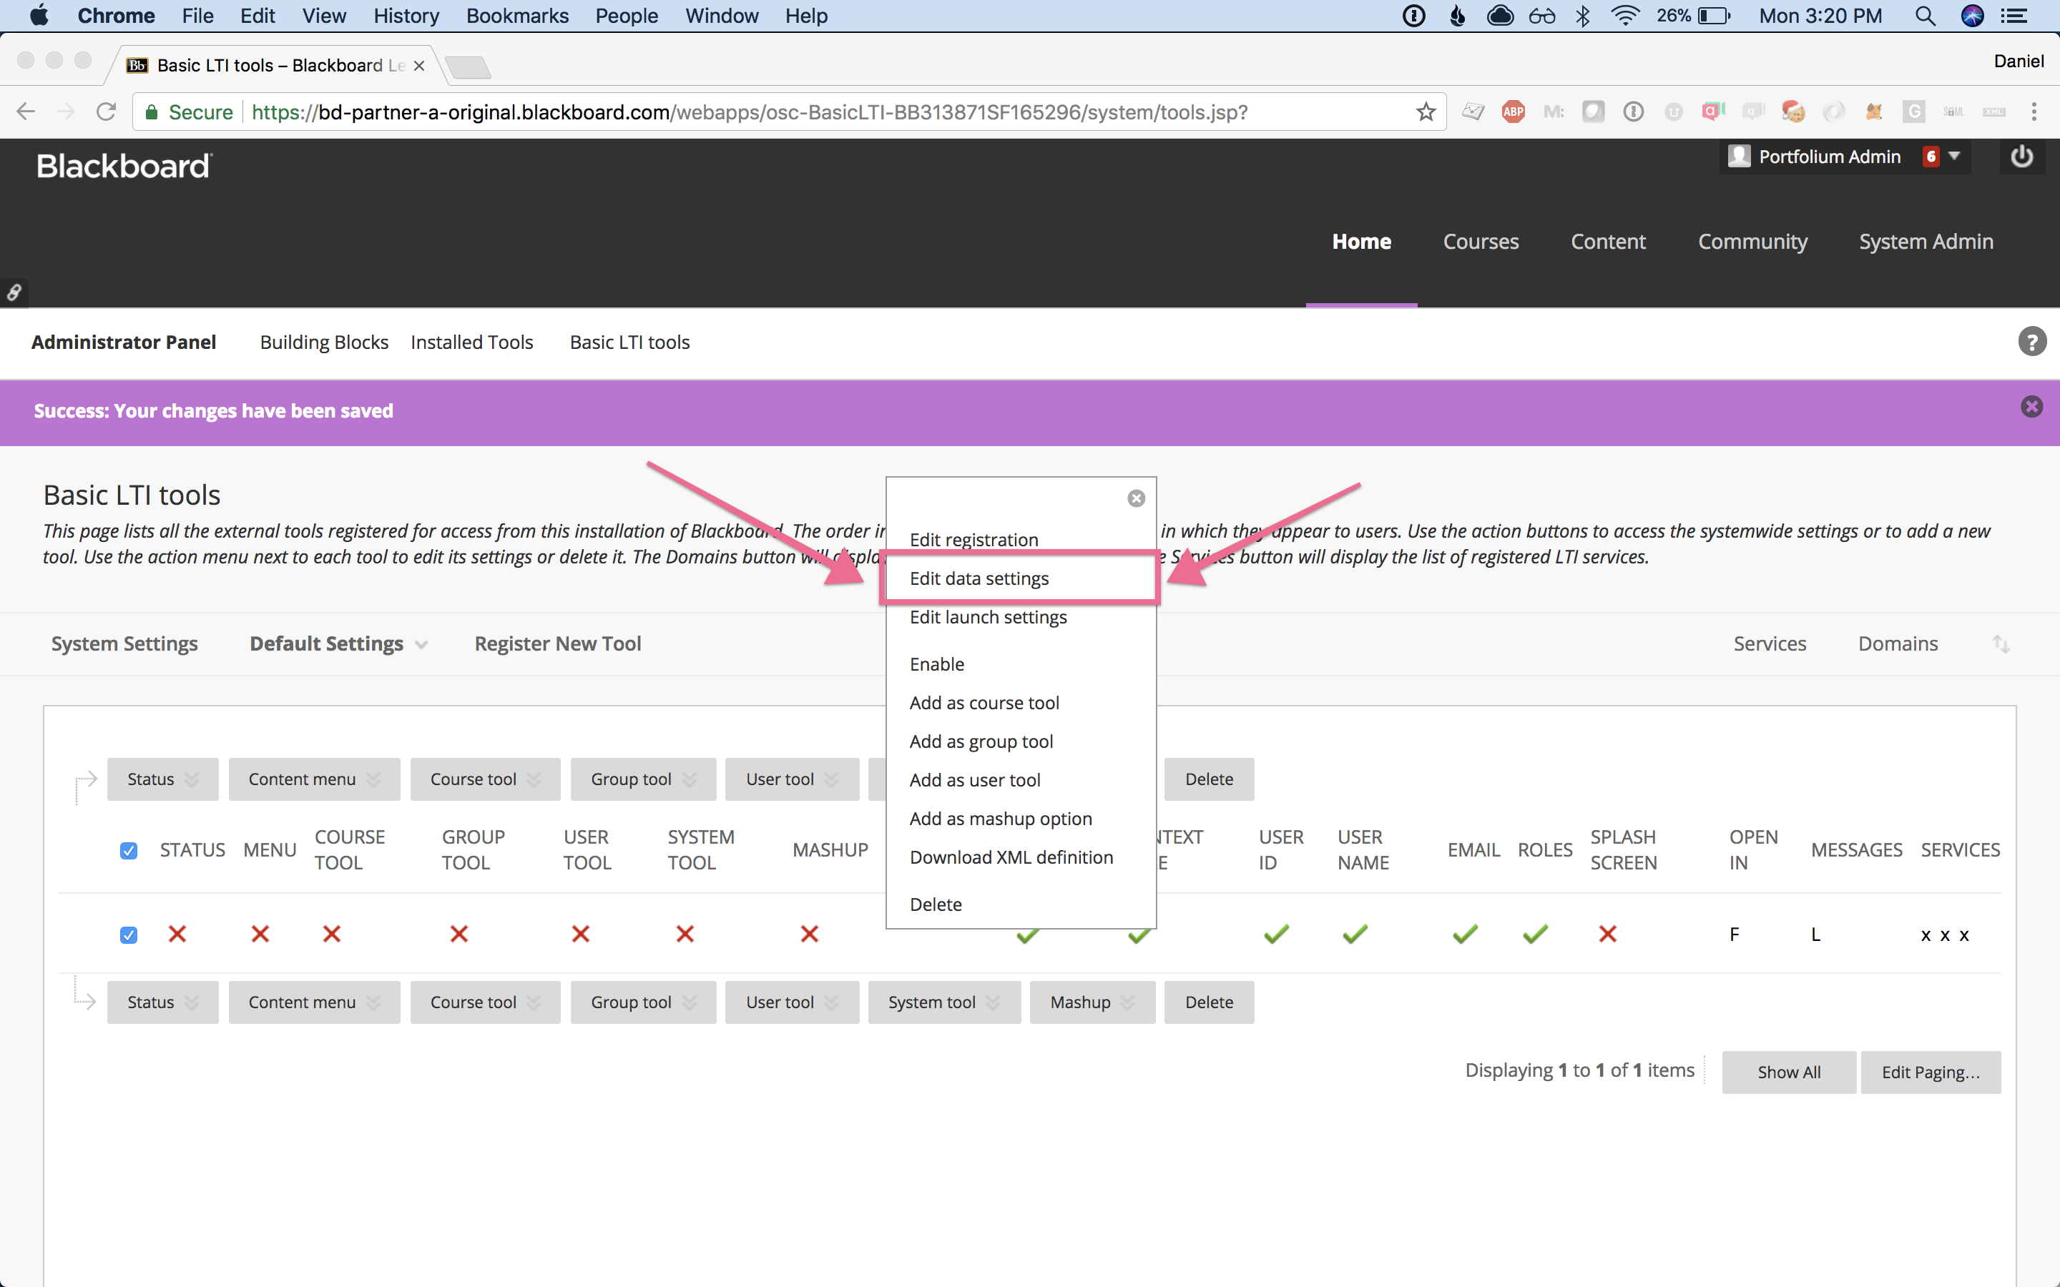Click the Show All button
The height and width of the screenshot is (1287, 2060).
click(x=1787, y=1072)
